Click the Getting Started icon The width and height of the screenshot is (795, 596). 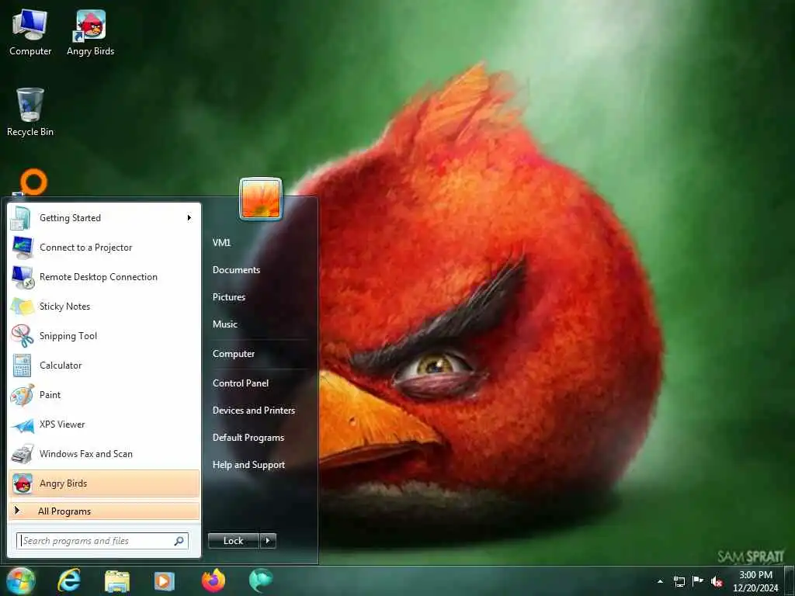click(22, 218)
